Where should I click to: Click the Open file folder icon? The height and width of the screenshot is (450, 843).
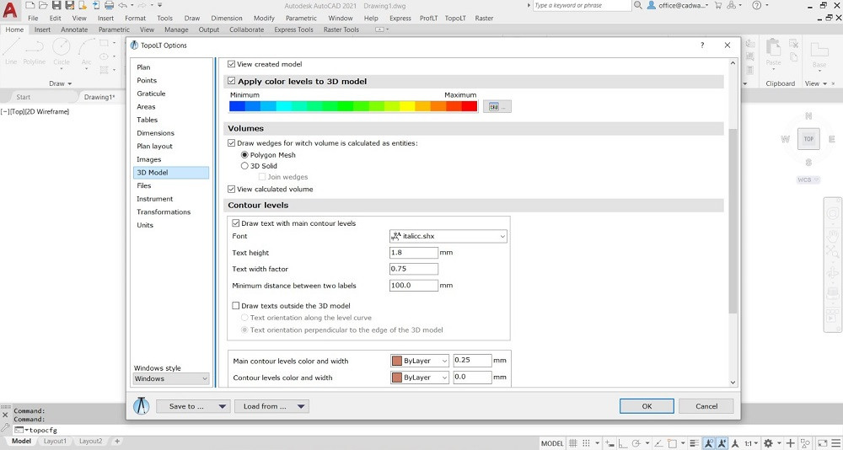44,5
